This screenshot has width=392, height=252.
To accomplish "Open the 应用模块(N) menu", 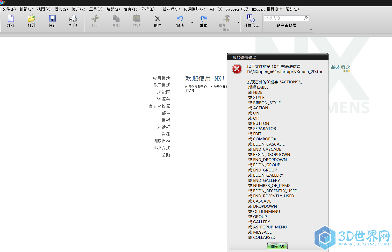I will [195, 9].
